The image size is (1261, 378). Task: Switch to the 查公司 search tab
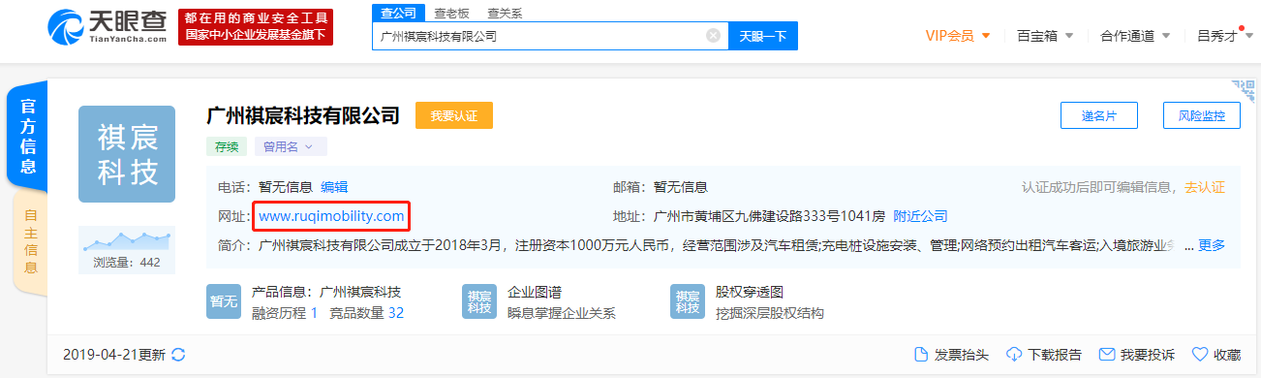(398, 13)
